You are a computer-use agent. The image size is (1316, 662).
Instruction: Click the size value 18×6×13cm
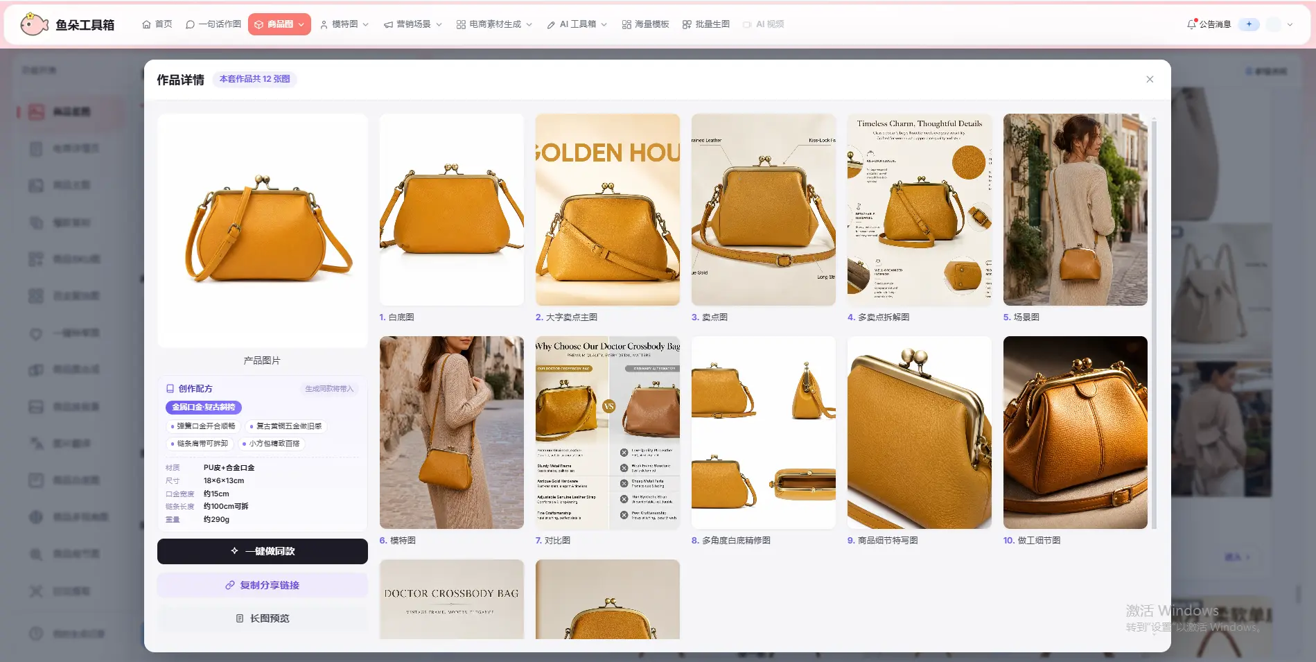224,481
